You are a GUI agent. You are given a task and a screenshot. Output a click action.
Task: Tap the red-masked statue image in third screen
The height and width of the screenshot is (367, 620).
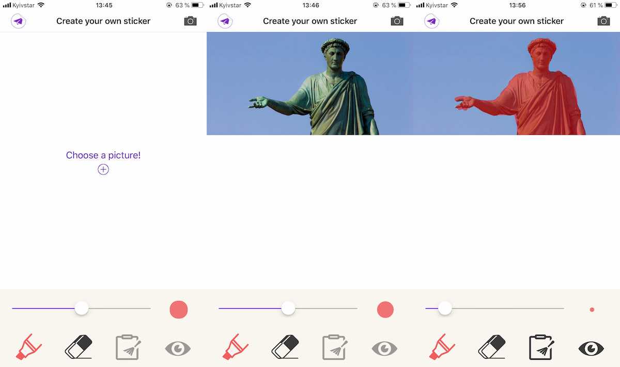(x=517, y=84)
